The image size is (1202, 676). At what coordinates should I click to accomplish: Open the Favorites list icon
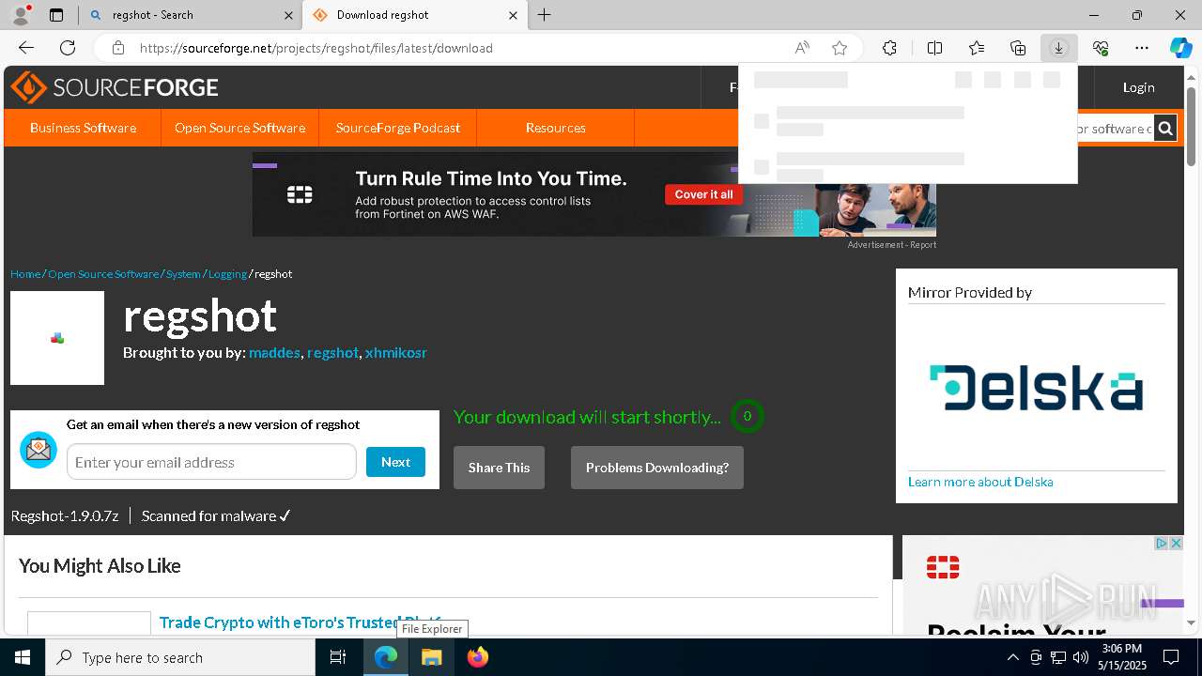[x=977, y=48]
